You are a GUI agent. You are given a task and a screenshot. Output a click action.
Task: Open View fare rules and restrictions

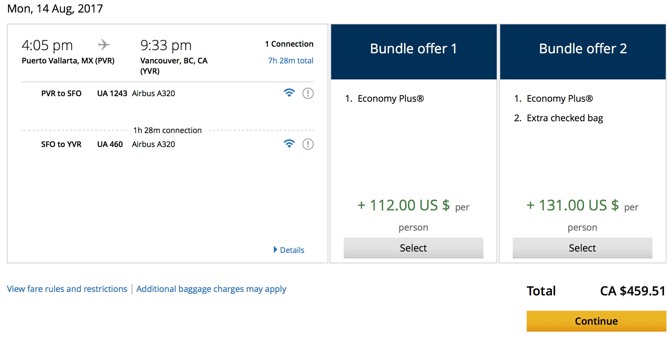coord(67,289)
